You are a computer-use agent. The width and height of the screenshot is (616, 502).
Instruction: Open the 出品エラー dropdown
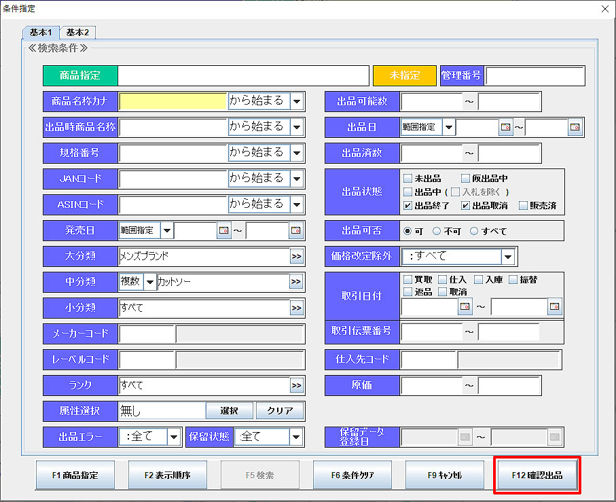(x=174, y=437)
